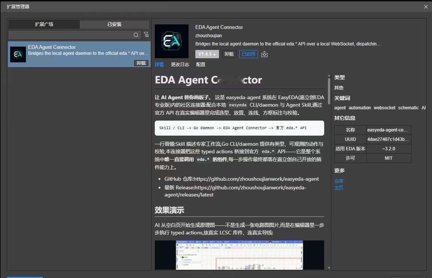Image resolution: width=432 pixels, height=278 pixels.
Task: Click the scrollbar up arrow
Action: 329,76
